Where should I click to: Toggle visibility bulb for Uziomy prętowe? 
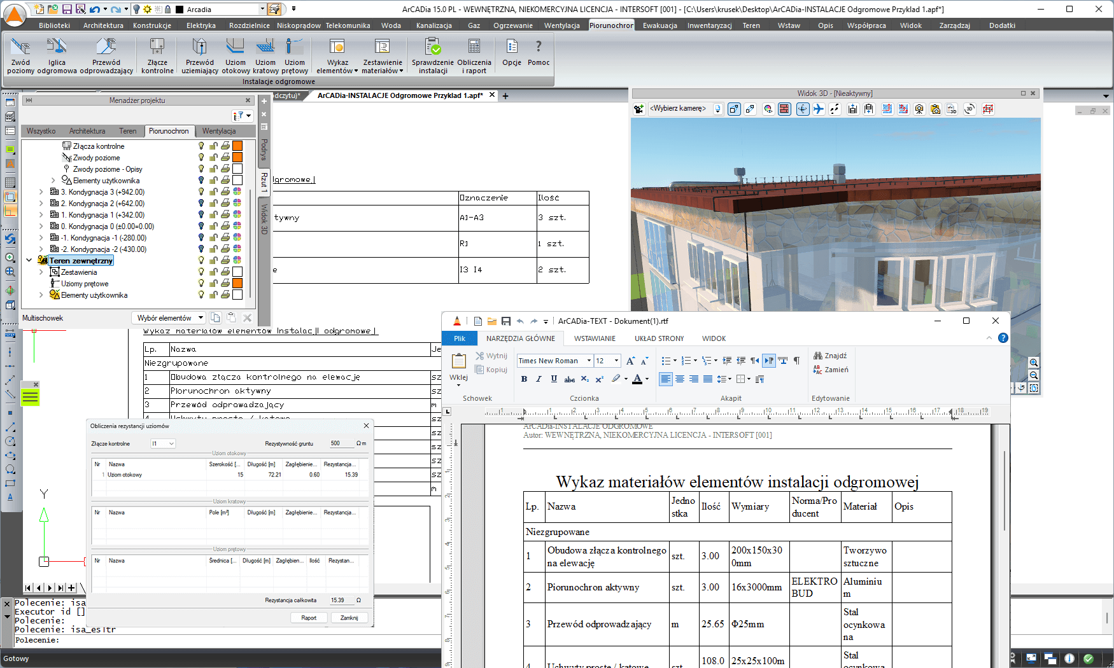coord(201,284)
